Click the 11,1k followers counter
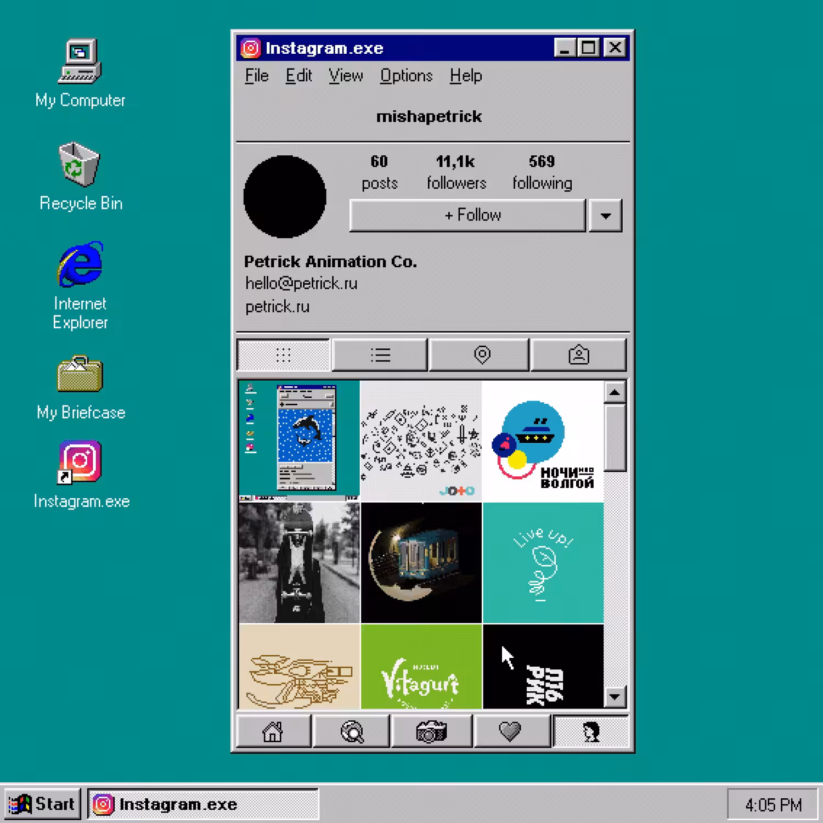This screenshot has height=823, width=823. pyautogui.click(x=456, y=172)
